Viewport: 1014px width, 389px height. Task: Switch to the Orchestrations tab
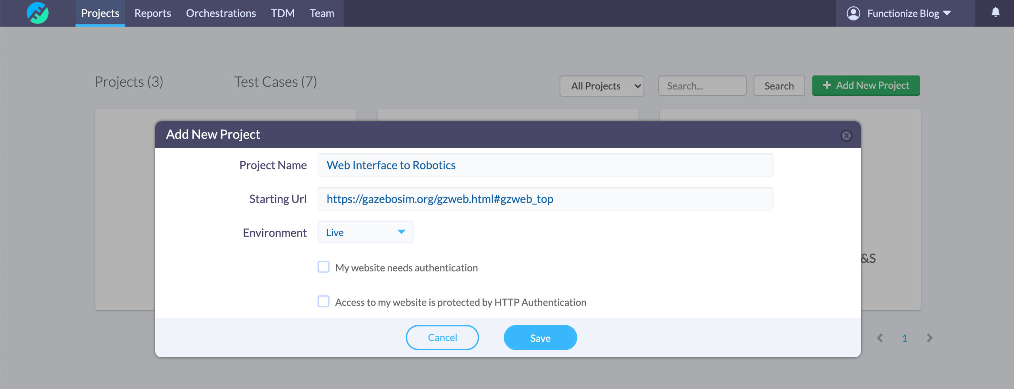221,13
